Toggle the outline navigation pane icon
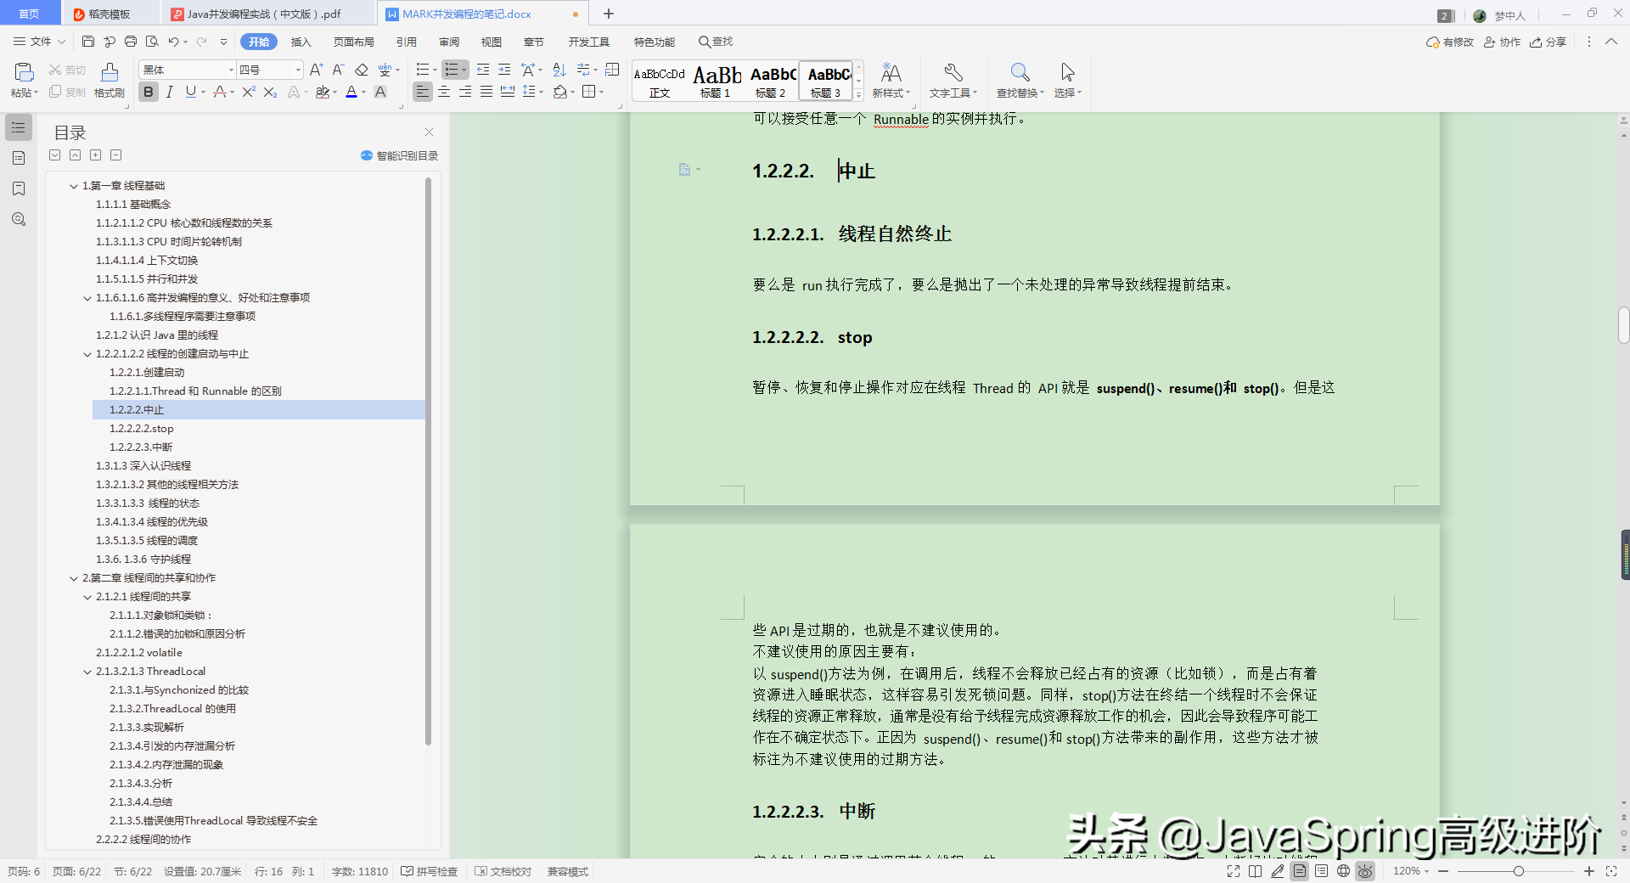 tap(19, 127)
